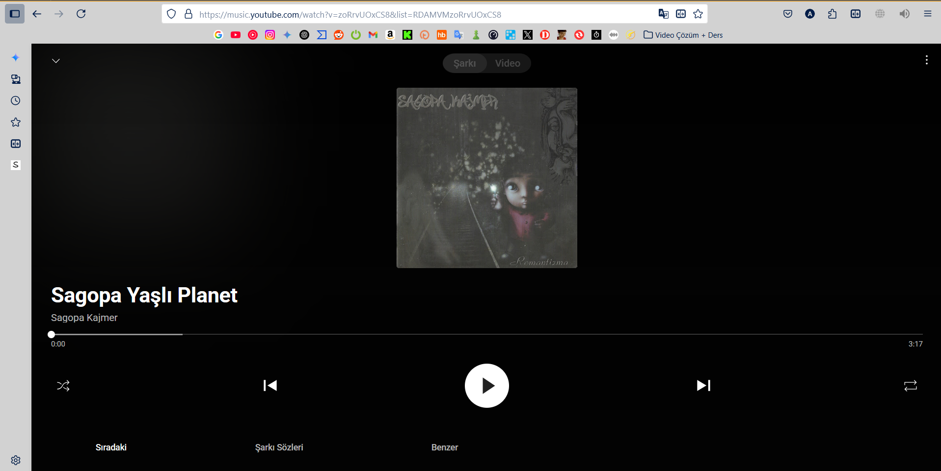Click the speaker volume extension icon
The image size is (941, 471).
pyautogui.click(x=904, y=14)
